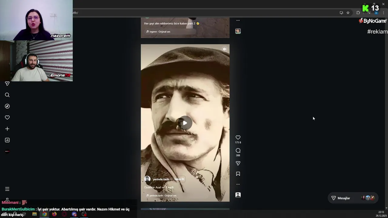Open more options for yerinde.tarih reel

point(238,184)
